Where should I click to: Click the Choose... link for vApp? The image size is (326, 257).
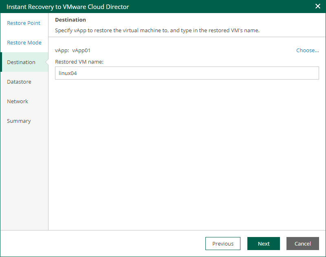point(307,50)
